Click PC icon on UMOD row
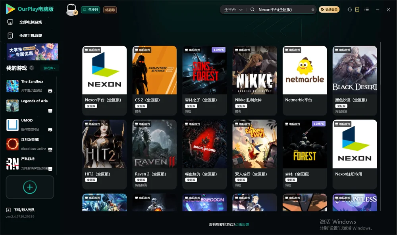397x235 pixels. pyautogui.click(x=50, y=130)
